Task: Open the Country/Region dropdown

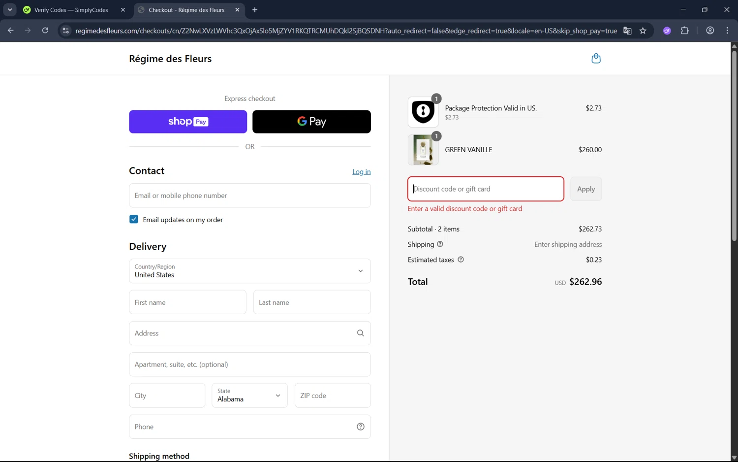Action: click(x=250, y=271)
